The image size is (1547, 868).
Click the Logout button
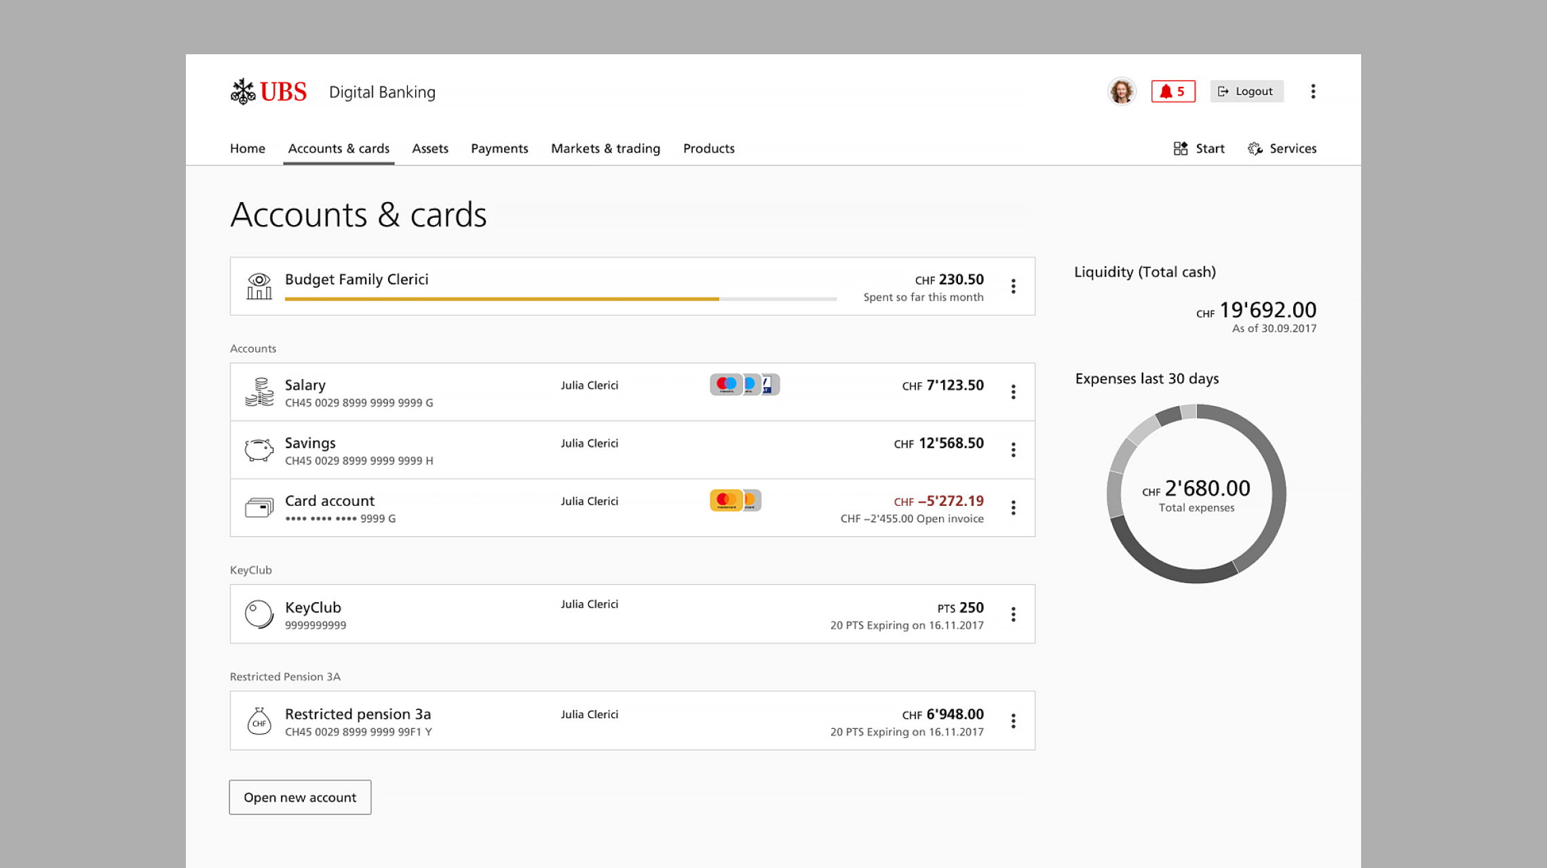(1246, 92)
